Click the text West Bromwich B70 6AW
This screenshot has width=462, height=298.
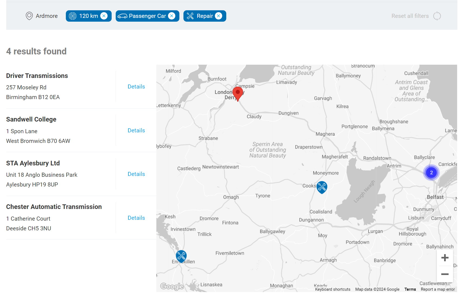38,141
